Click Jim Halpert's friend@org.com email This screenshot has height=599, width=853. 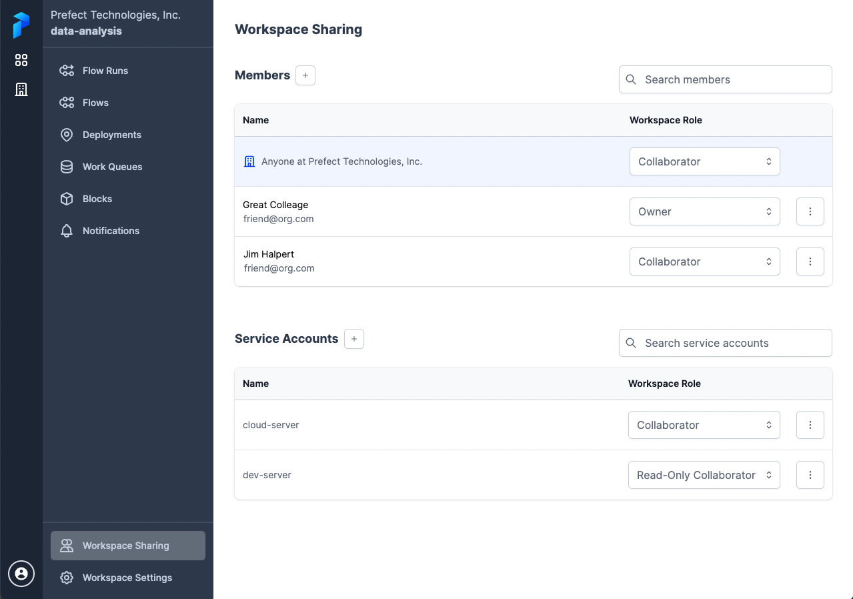tap(279, 268)
